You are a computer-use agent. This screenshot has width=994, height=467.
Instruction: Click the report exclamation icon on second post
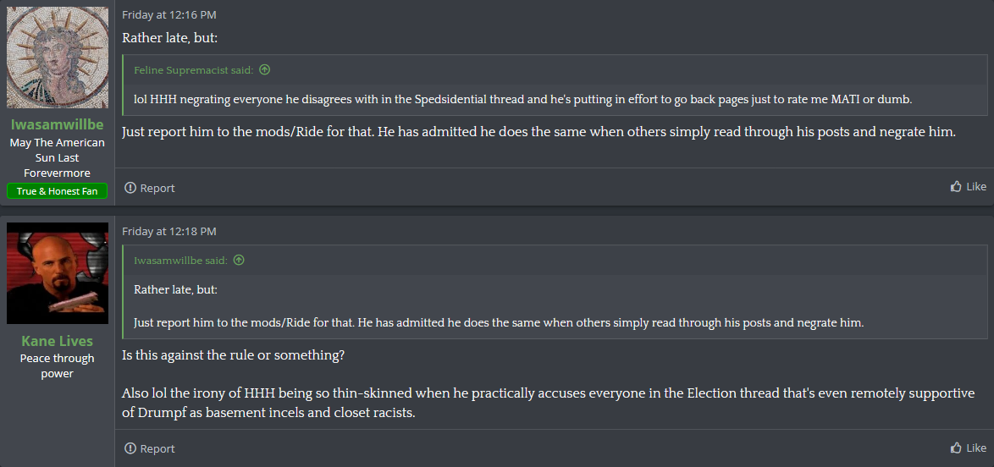[130, 448]
